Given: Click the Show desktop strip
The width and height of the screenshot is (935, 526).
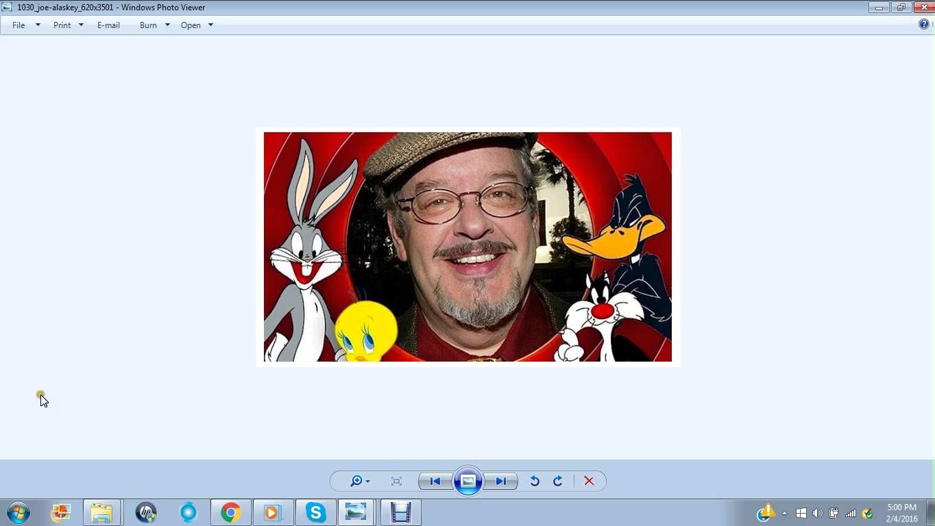Looking at the screenshot, I should [930, 512].
